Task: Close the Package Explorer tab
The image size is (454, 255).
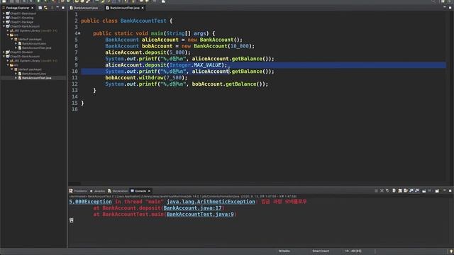Action: (32, 8)
